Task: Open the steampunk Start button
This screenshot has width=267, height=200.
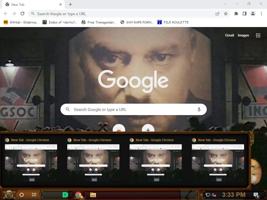Action: [x=9, y=195]
